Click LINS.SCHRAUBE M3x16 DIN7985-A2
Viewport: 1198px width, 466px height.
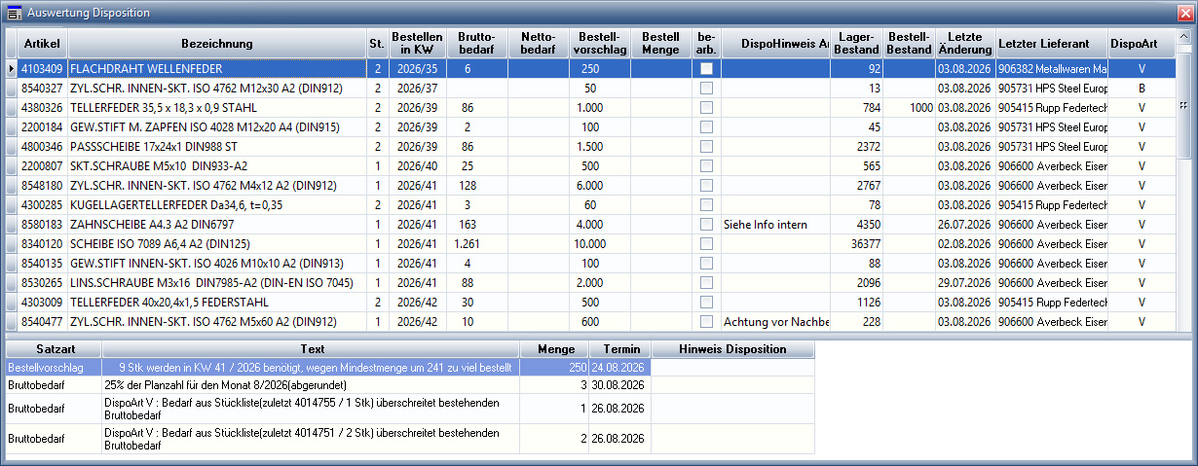point(211,283)
